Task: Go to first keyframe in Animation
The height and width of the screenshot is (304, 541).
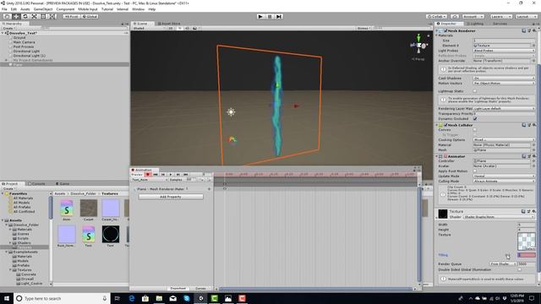Action: [x=156, y=175]
